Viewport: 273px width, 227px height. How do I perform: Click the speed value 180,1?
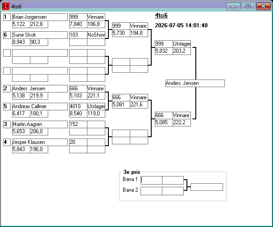tap(39, 113)
